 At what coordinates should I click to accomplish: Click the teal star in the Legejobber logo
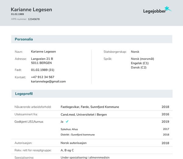(x=167, y=9)
